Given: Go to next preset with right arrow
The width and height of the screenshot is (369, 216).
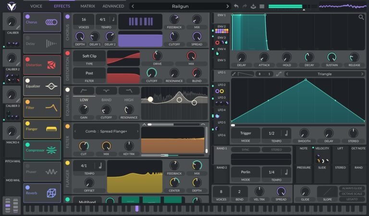Looking at the screenshot, I should [x=228, y=6].
